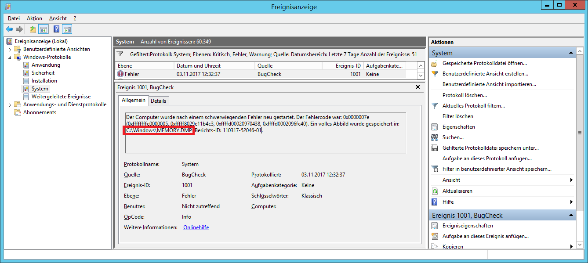The height and width of the screenshot is (263, 588).
Task: Expand Anwendungs- und Dienstprotokolle node
Action: pyautogui.click(x=10, y=104)
